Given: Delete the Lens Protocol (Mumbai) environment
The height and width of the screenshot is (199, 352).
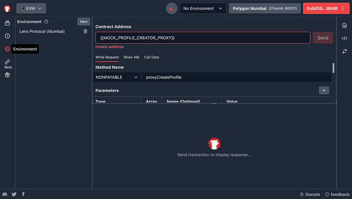Looking at the screenshot, I should pyautogui.click(x=85, y=32).
